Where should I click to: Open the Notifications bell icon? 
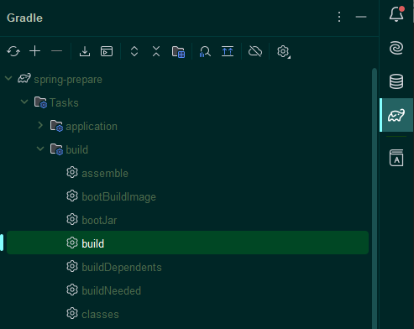396,14
